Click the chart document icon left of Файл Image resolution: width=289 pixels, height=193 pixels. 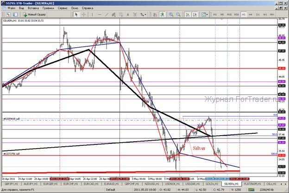4,8
